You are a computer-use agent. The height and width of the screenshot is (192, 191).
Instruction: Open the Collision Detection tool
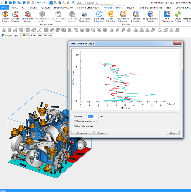(15, 16)
